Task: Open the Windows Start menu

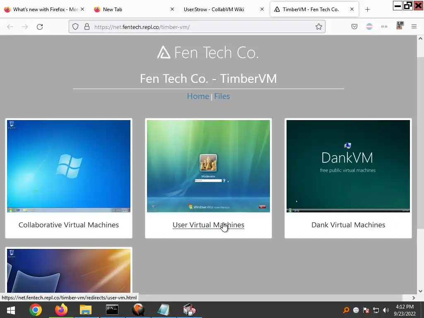Action: click(11, 310)
